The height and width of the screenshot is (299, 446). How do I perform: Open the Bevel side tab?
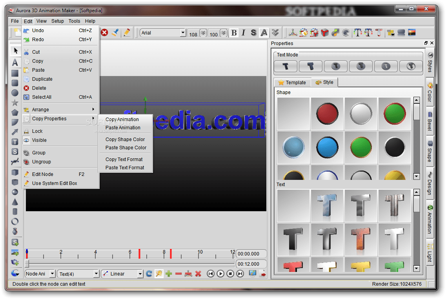tap(430, 121)
